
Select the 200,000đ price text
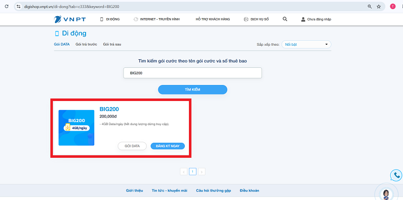point(108,117)
